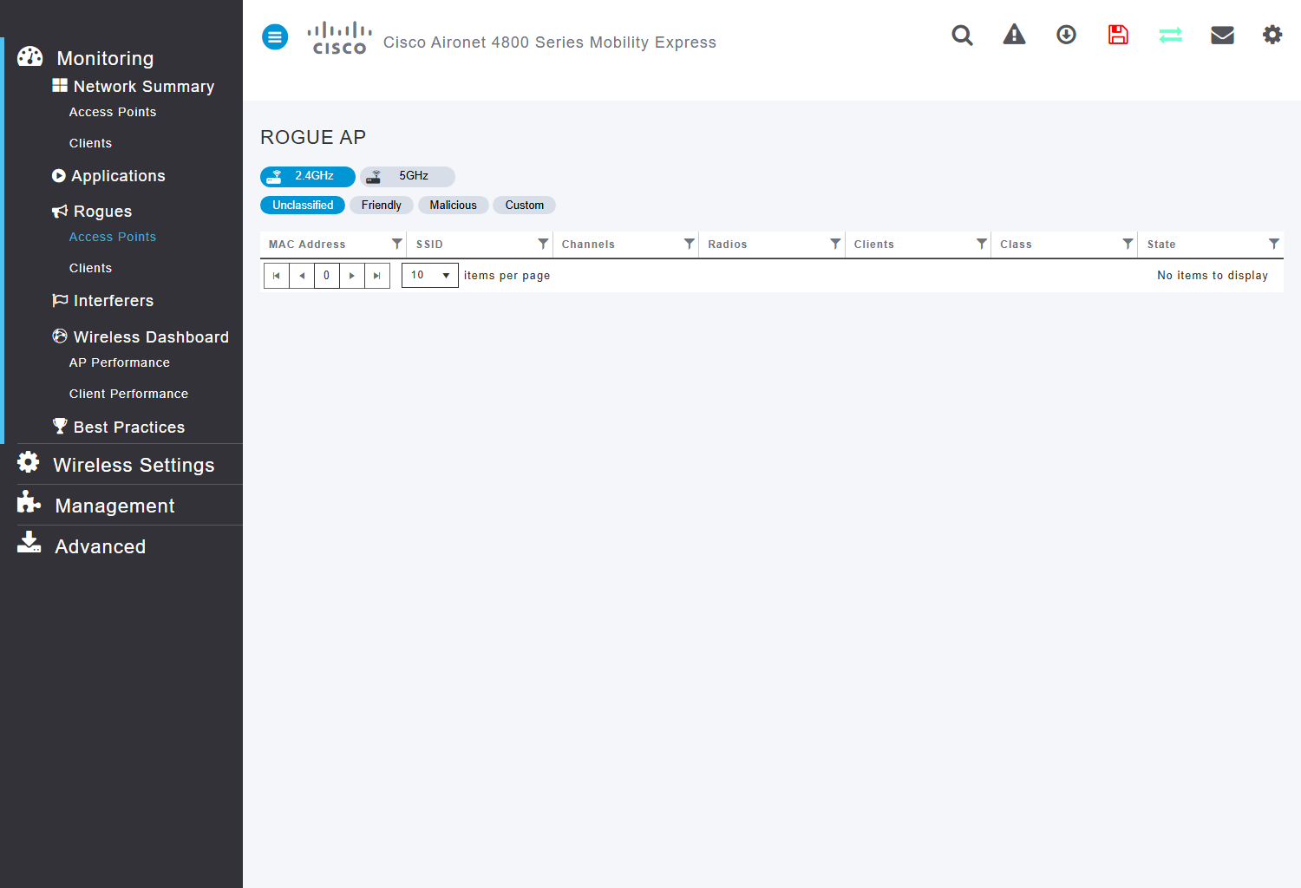This screenshot has width=1301, height=888.
Task: Switch to the 5GHz band
Action: (408, 177)
